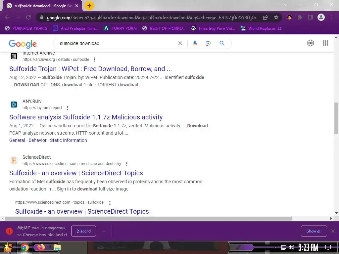Open options for medicine-and-dentistry result
Image resolution: width=339 pixels, height=254 pixels.
[x=127, y=164]
